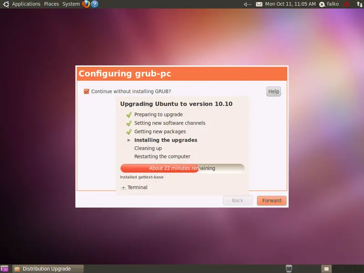
Task: Click 'Installing the upgrades' step text
Action: 166,140
